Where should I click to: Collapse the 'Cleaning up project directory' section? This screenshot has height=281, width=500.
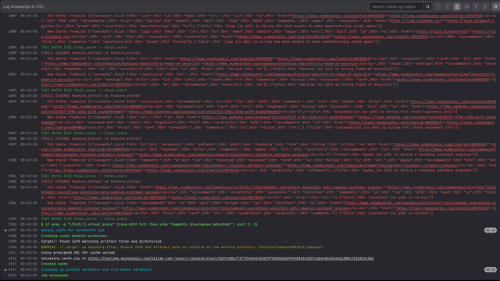click(5, 270)
